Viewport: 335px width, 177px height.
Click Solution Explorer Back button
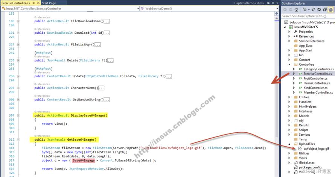point(285,10)
